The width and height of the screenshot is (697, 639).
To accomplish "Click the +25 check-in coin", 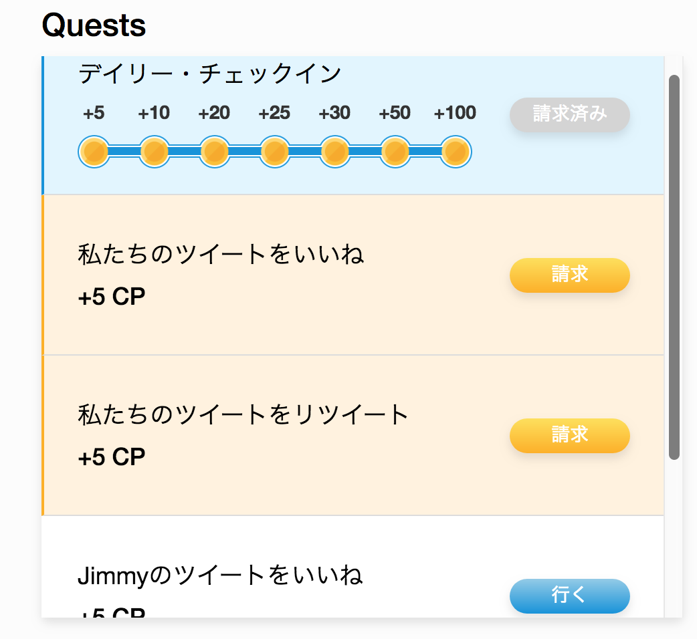I will coord(274,152).
